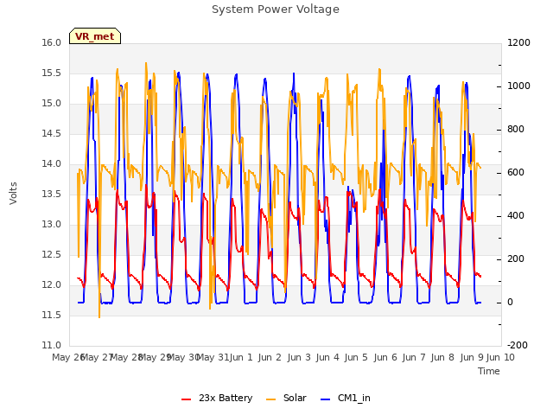Image resolution: width=553 pixels, height=415 pixels.
Task: Click the Jun 9 date label
Action: coord(472,357)
